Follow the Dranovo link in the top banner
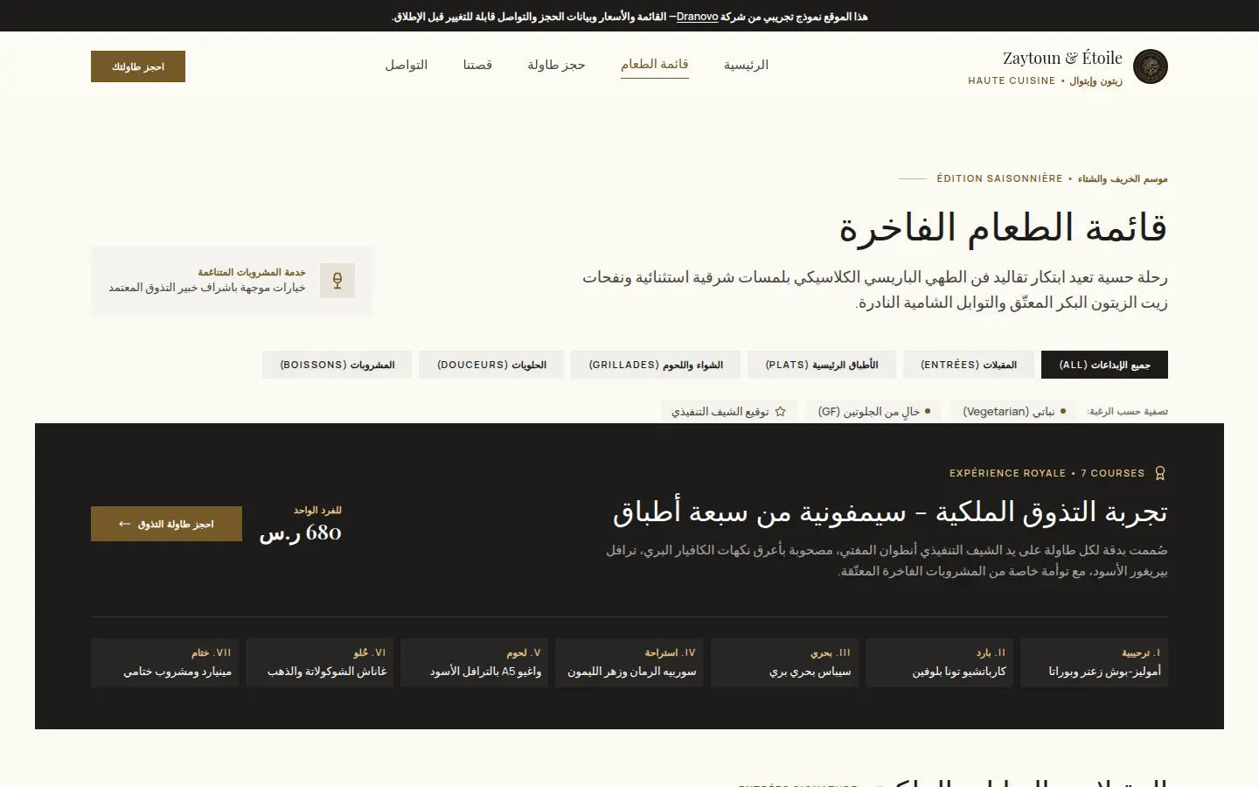This screenshot has height=787, width=1259. tap(697, 17)
